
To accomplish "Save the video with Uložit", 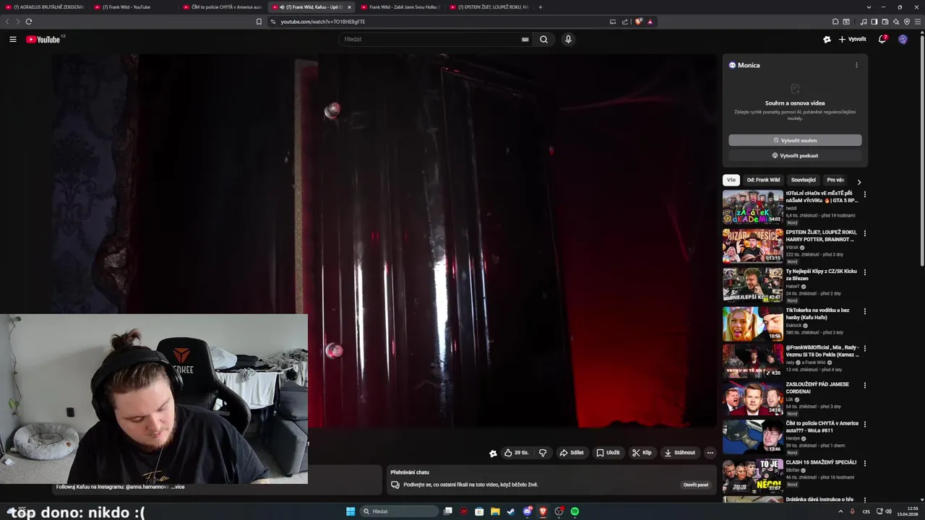I will [x=608, y=453].
